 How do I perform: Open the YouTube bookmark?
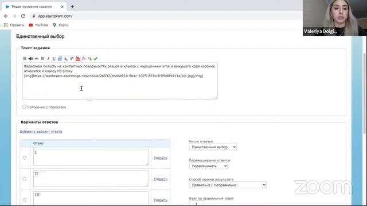coord(38,25)
